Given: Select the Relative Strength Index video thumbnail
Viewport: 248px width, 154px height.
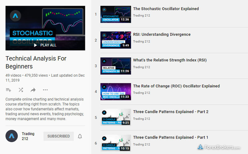Looking at the screenshot, I should [x=116, y=66].
